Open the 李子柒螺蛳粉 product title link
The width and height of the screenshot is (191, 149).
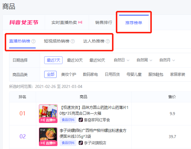[93, 133]
